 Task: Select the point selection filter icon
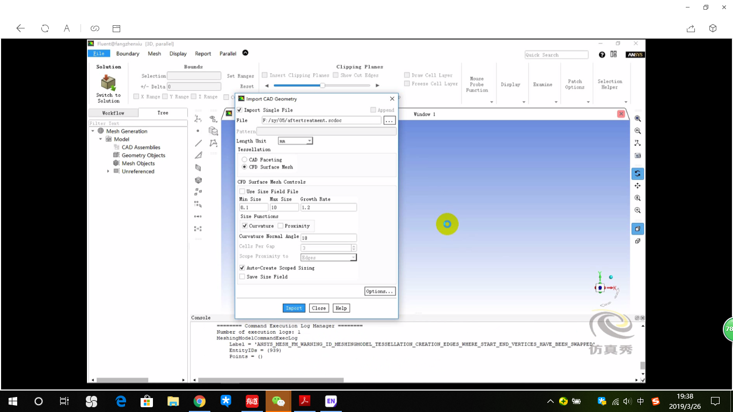click(198, 131)
